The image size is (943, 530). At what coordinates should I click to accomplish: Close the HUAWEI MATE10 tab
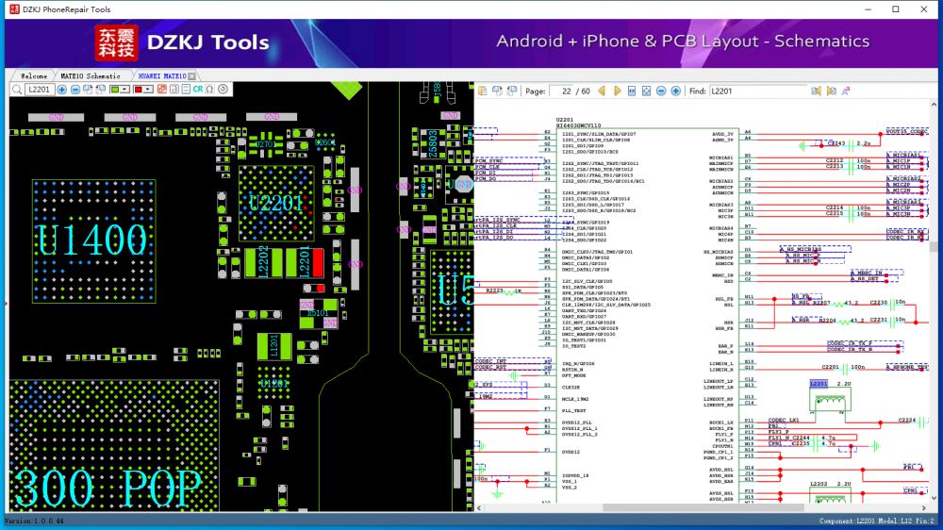pyautogui.click(x=191, y=75)
